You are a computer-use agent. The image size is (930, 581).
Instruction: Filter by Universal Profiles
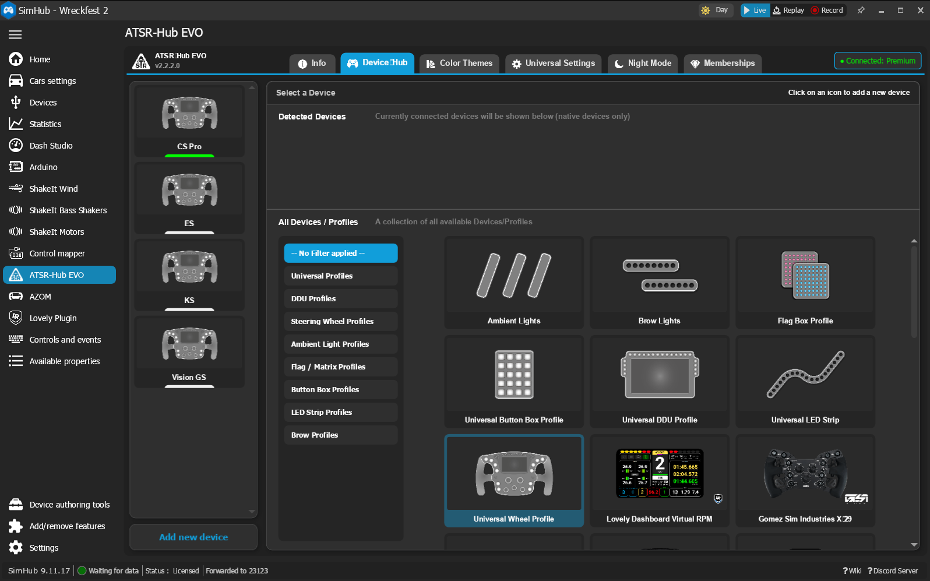(x=341, y=276)
